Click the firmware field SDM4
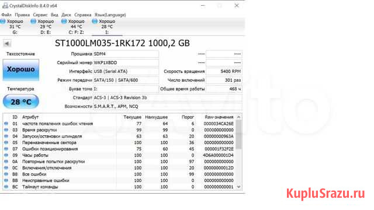Screen dimensions: 374x210 coord(126,54)
